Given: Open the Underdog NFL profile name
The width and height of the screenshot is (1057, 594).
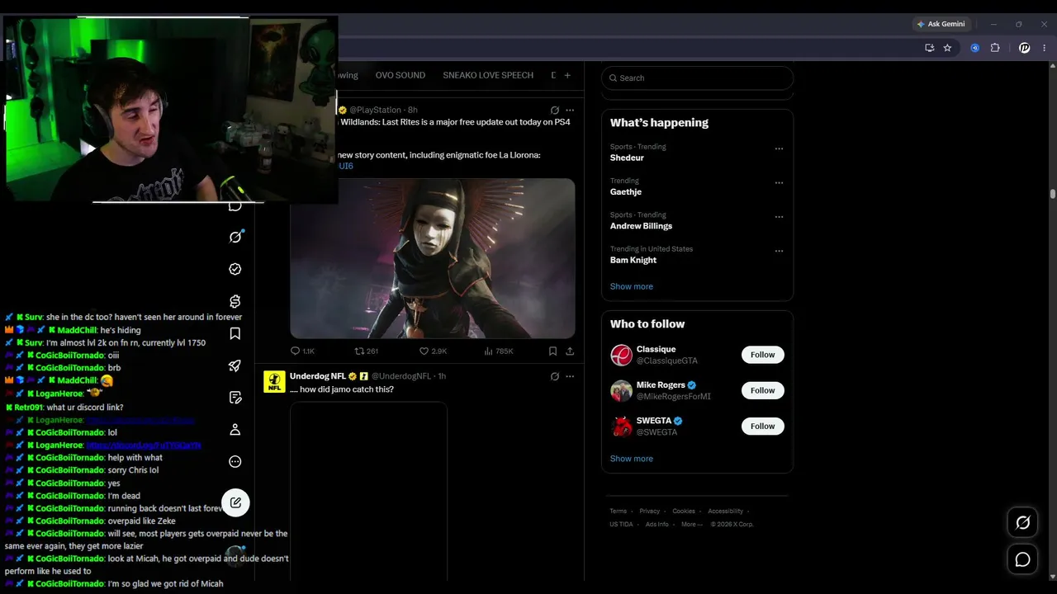Looking at the screenshot, I should click(317, 376).
